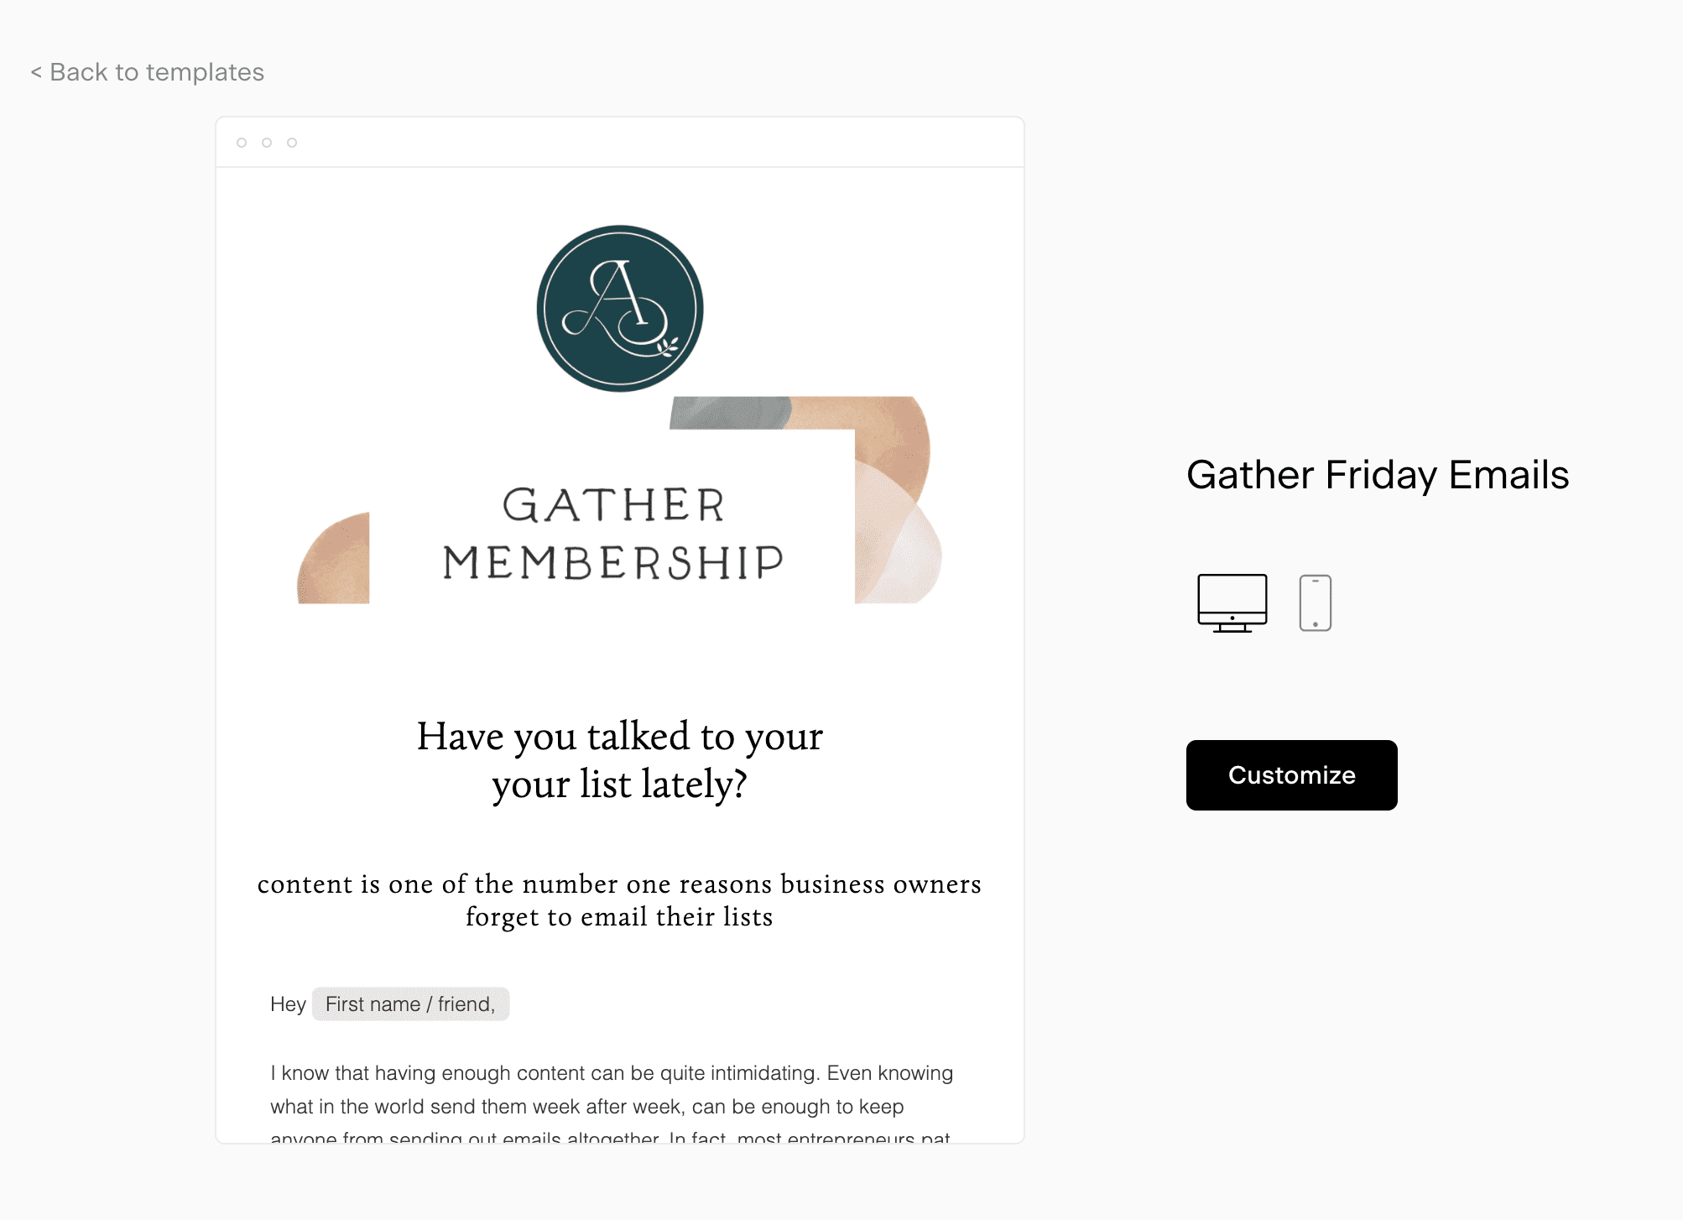Click the Customize button

click(1291, 774)
